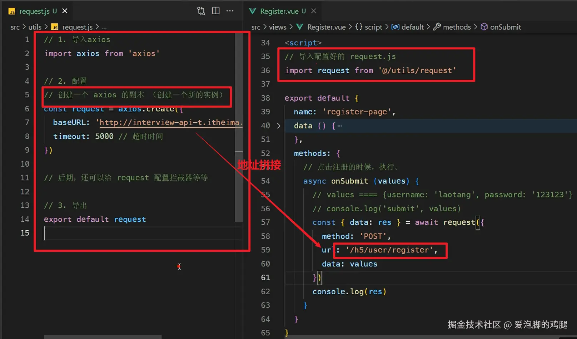The width and height of the screenshot is (577, 339).
Task: Select line number 61 in Register.vue gutter
Action: (265, 278)
